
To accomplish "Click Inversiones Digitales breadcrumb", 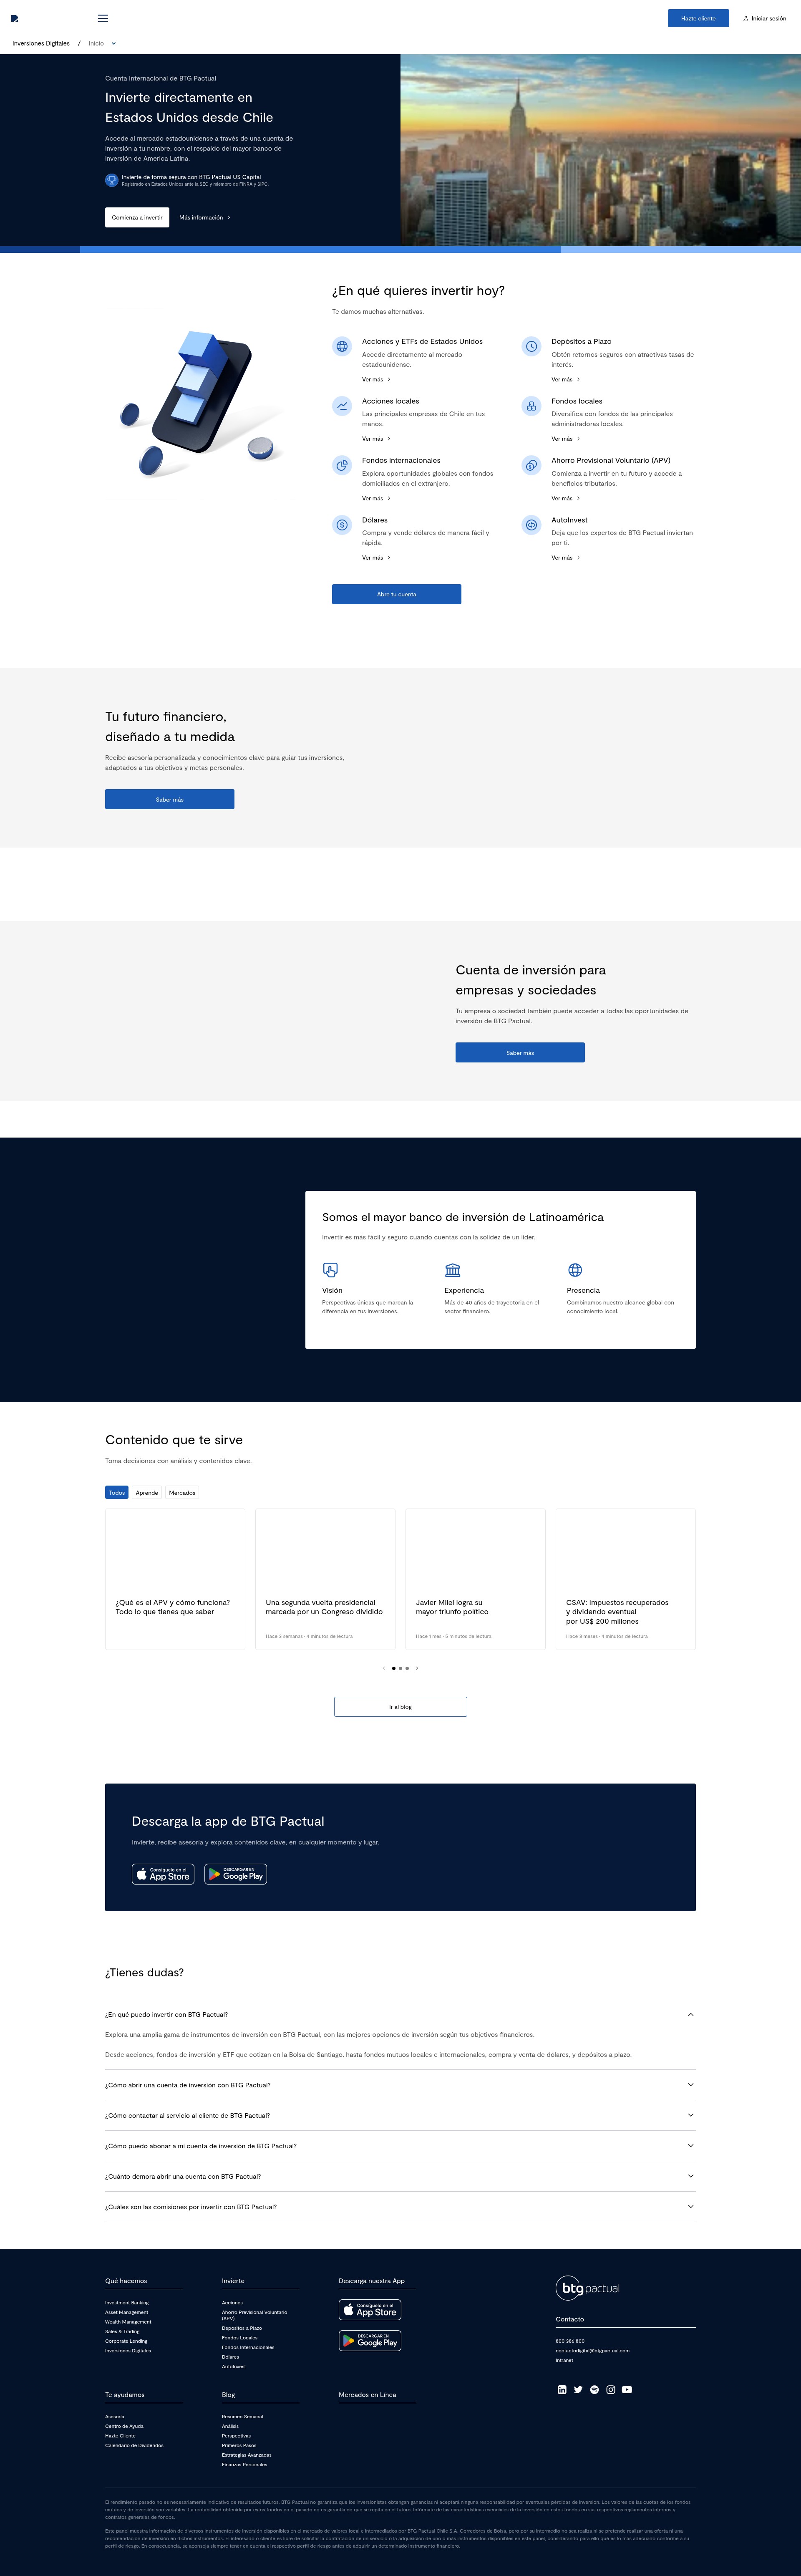I will point(41,43).
